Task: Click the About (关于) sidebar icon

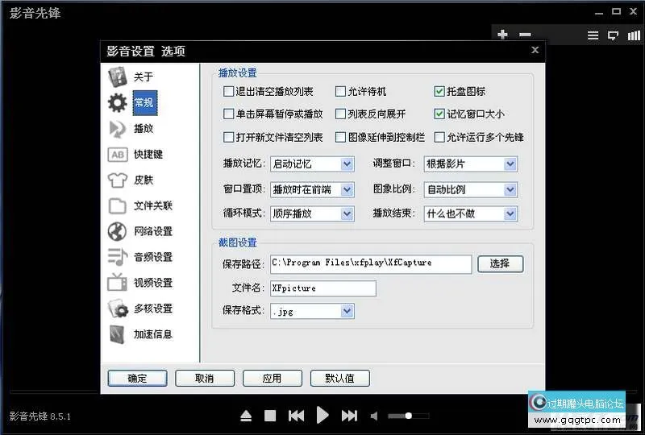Action: pyautogui.click(x=118, y=77)
